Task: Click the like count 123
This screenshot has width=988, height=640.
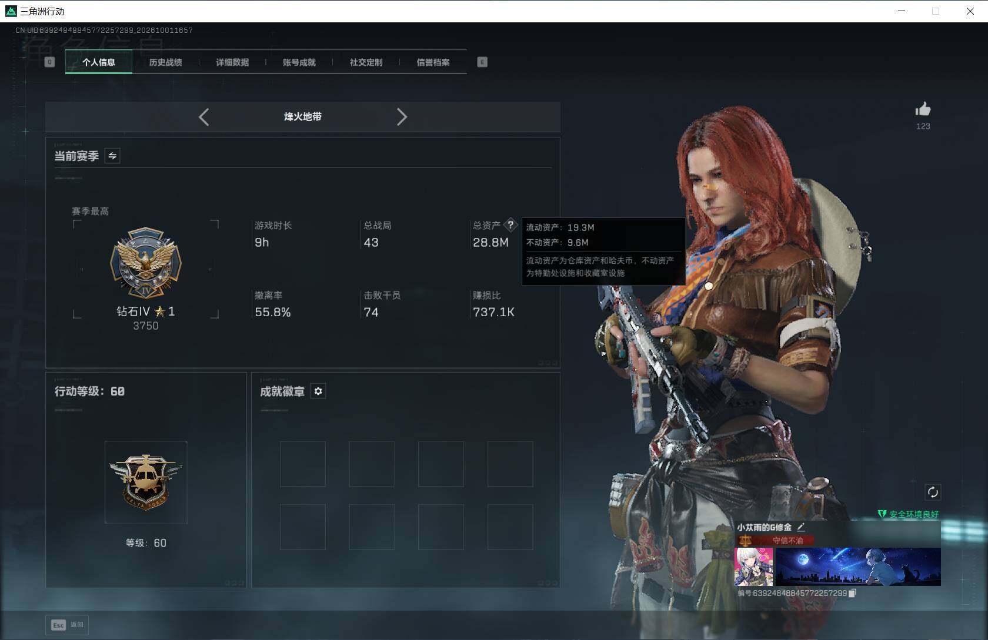Action: click(923, 126)
